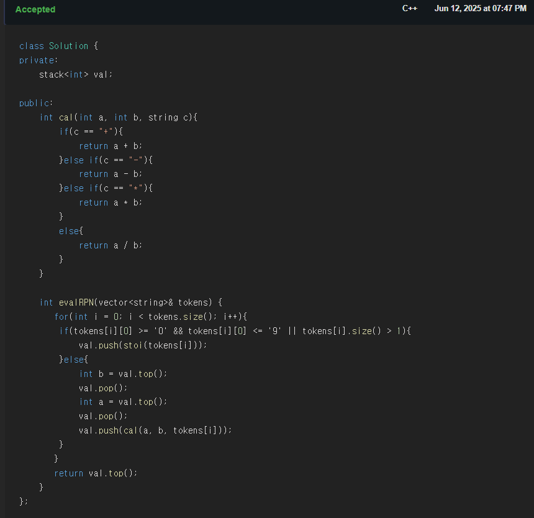Select the public: access specifier
Viewport: 534px width, 518px height.
(35, 102)
